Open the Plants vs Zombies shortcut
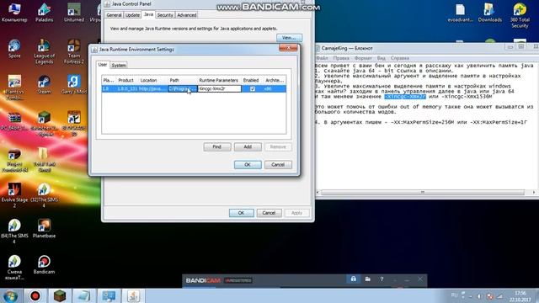The height and width of the screenshot is (303, 539). tap(14, 88)
